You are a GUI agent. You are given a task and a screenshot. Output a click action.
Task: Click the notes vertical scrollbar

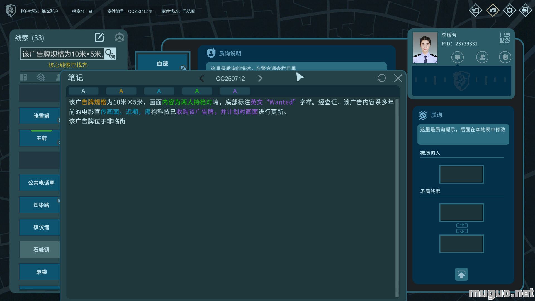coord(397,198)
